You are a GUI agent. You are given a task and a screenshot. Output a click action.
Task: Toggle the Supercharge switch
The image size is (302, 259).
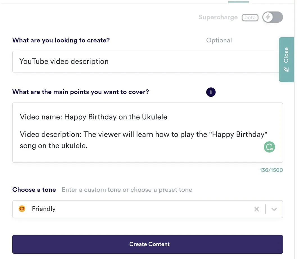point(272,17)
